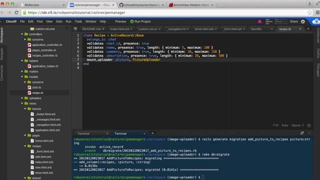Image resolution: width=320 pixels, height=180 pixels.
Task: Open the Goto menu
Action: pyautogui.click(x=59, y=21)
